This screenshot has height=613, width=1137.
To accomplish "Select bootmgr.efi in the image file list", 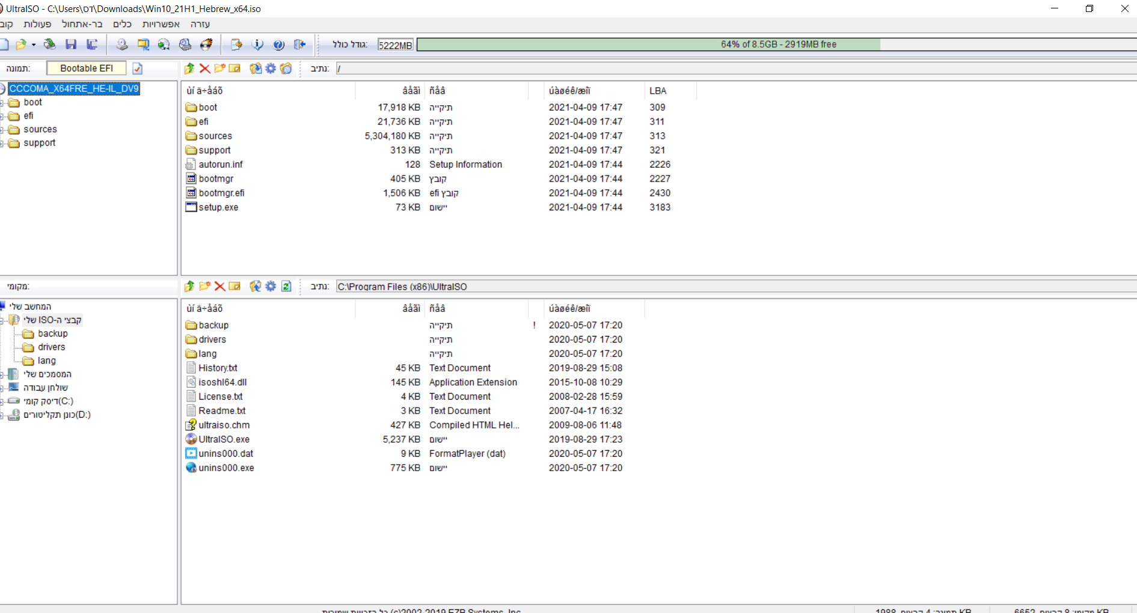I will pos(221,193).
